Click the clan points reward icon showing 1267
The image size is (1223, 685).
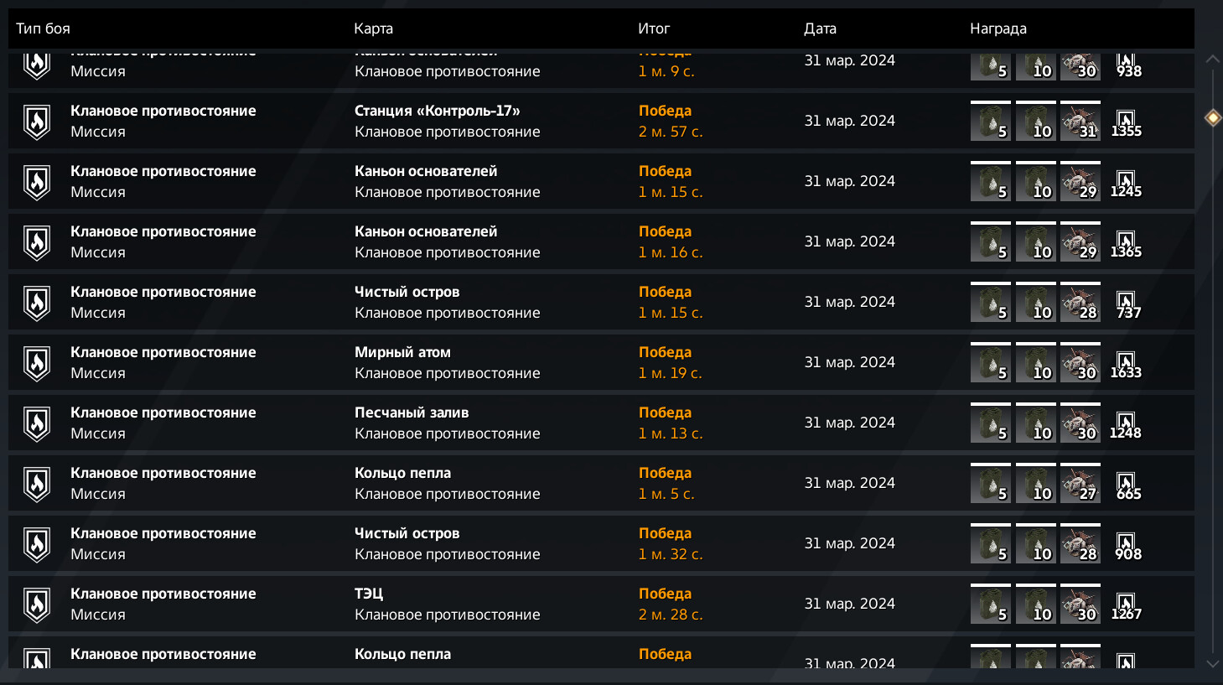[1126, 605]
